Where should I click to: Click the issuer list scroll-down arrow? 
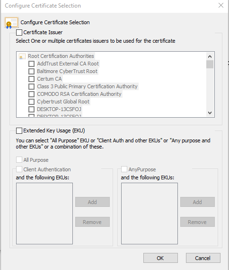click(x=210, y=113)
